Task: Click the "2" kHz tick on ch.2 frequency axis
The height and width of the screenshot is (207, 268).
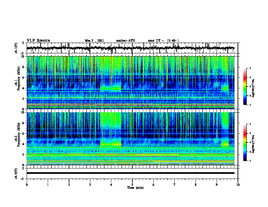Action: pos(24,155)
